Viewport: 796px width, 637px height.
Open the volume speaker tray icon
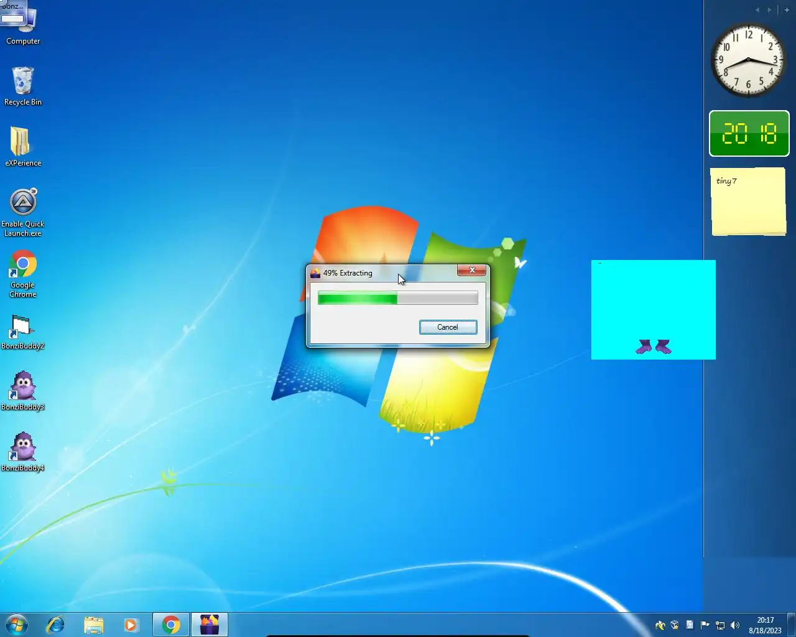(735, 625)
